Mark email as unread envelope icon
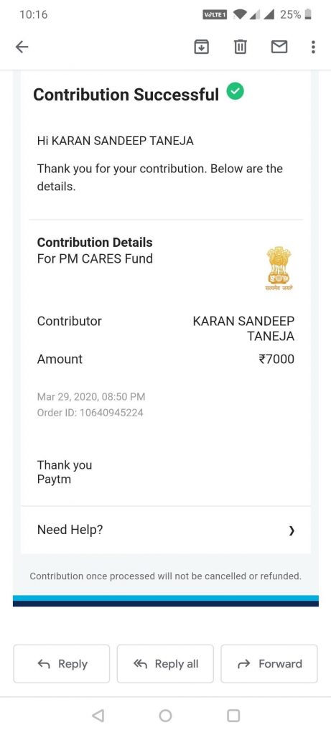331x735 pixels. click(x=279, y=47)
